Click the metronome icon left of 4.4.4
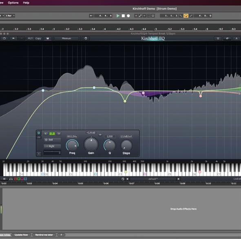The width and height of the screenshot is (241, 239). pyautogui.click(x=91, y=15)
